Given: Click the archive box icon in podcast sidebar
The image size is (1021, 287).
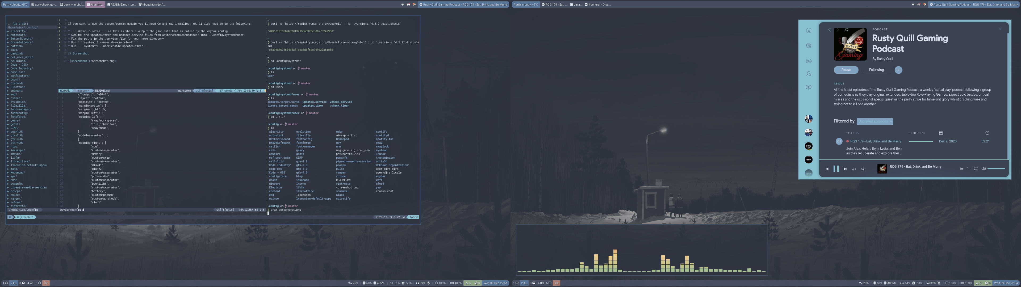Looking at the screenshot, I should 809,46.
